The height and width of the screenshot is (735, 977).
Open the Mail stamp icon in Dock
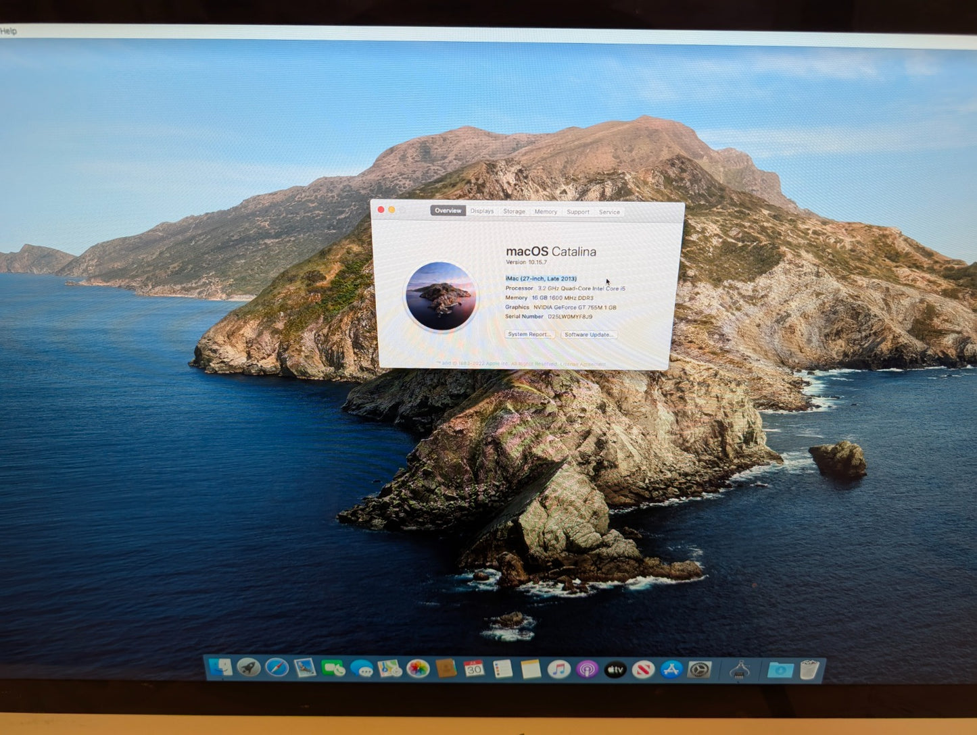[305, 668]
